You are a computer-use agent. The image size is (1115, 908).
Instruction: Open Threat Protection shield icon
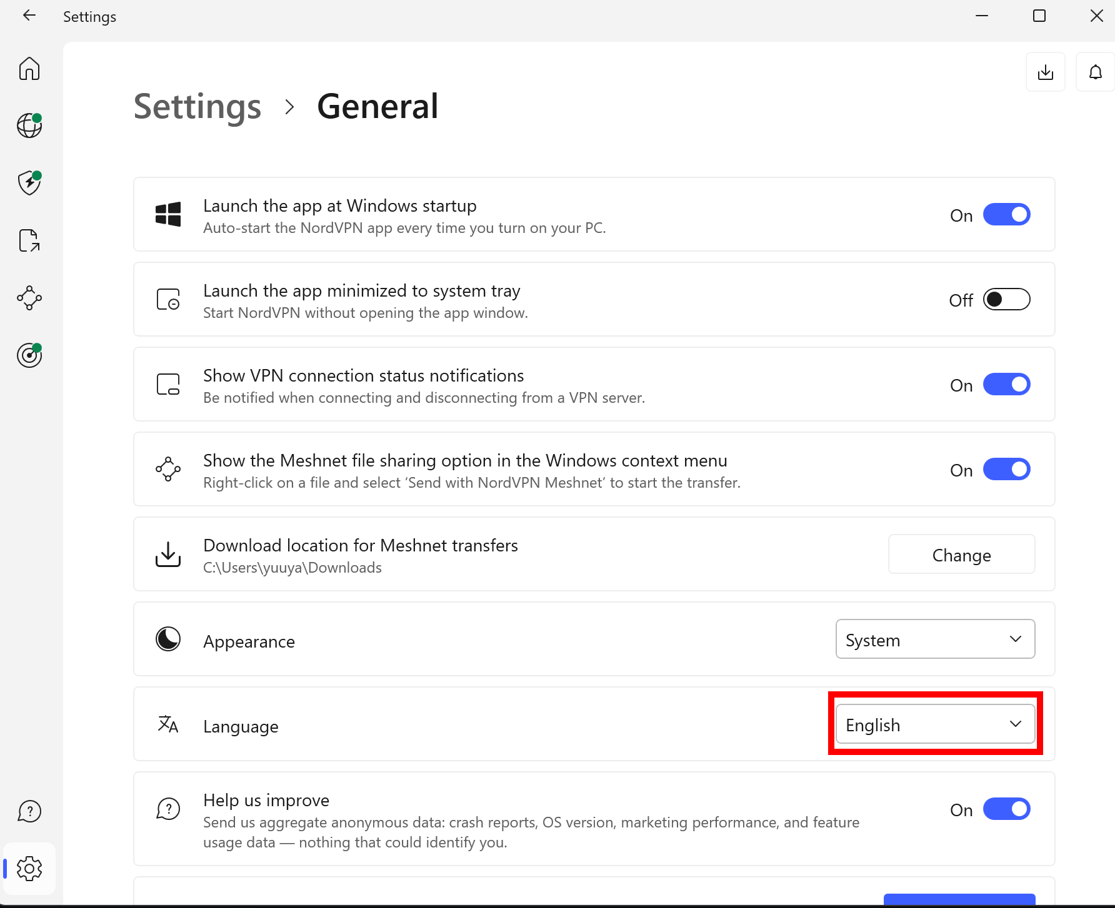(29, 183)
